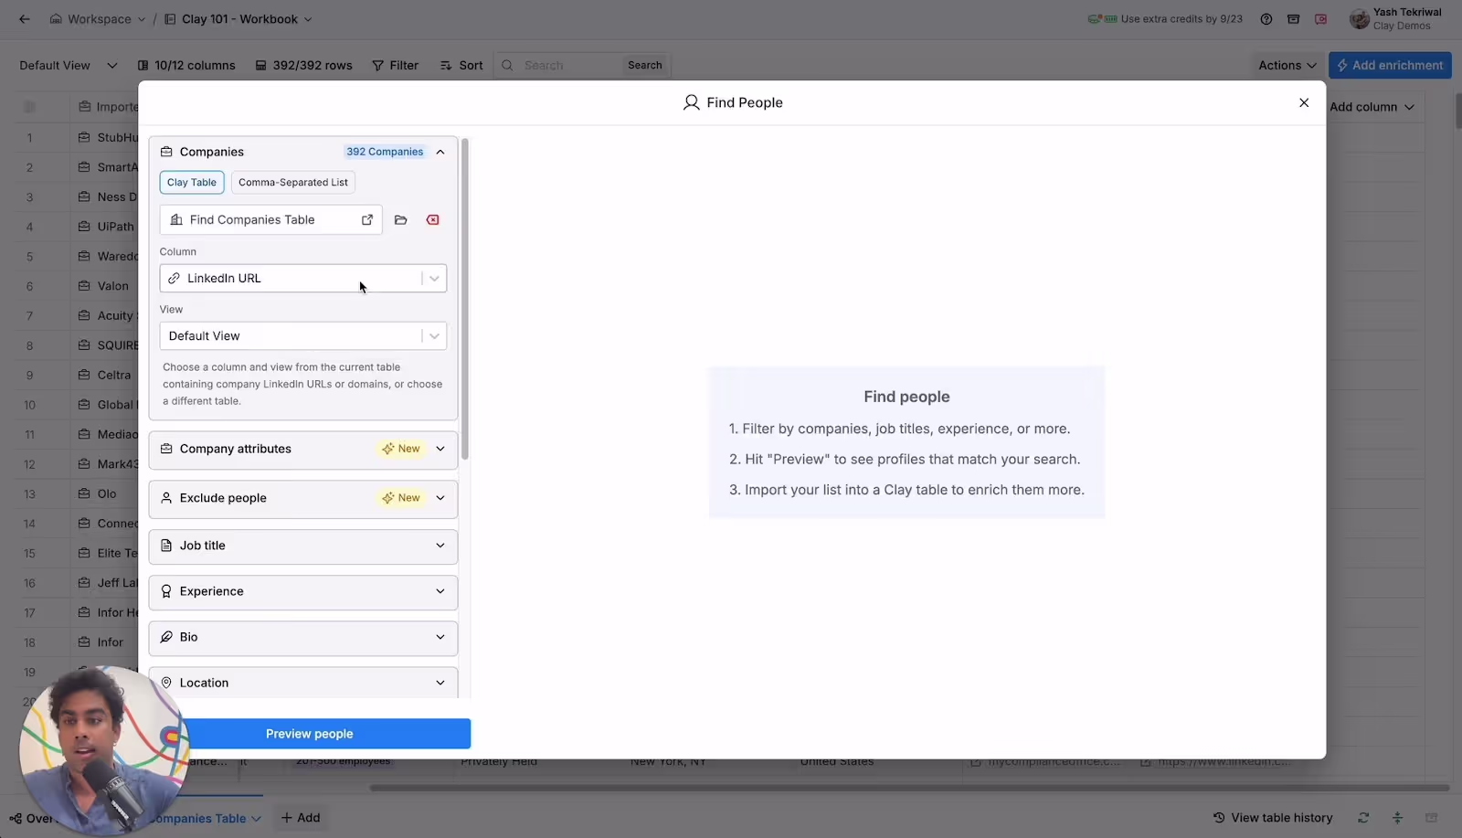The image size is (1462, 838).
Task: Open the Filter option
Action: pos(395,66)
